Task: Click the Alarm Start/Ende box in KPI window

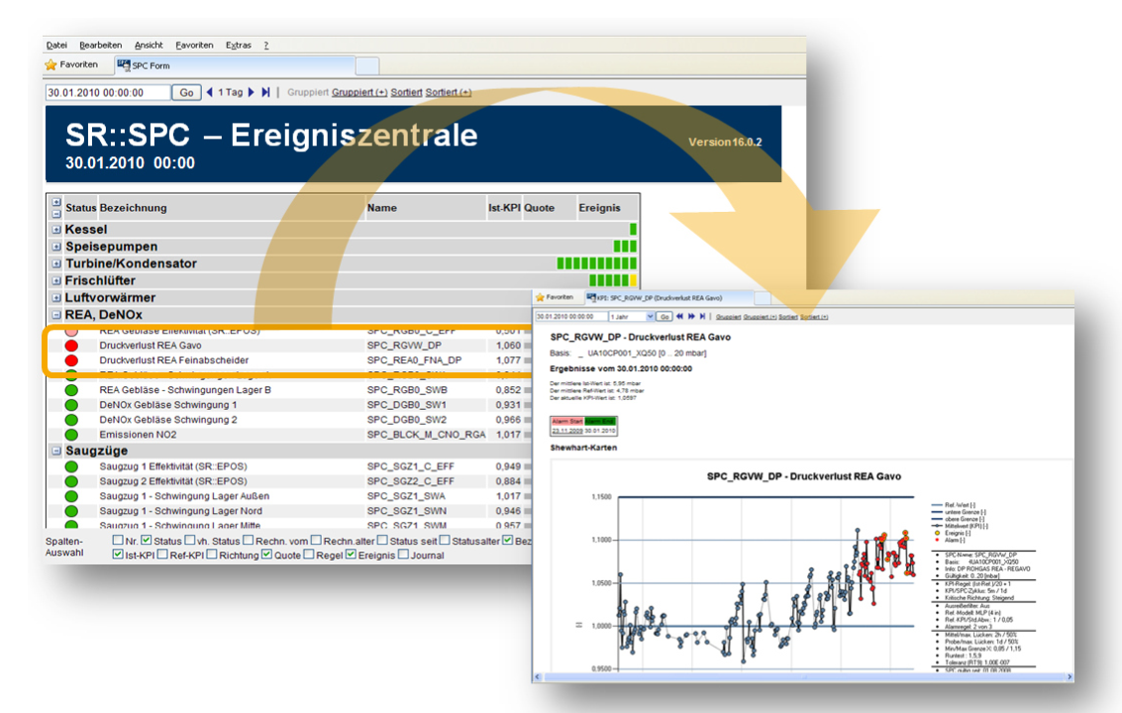Action: coord(583,426)
